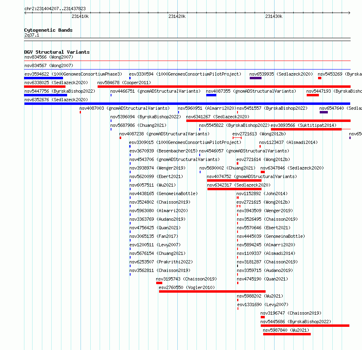Click nsv5963080 (Almarri2020) label
Image resolution: width=362 pixels, height=350 pixels.
coord(159,211)
